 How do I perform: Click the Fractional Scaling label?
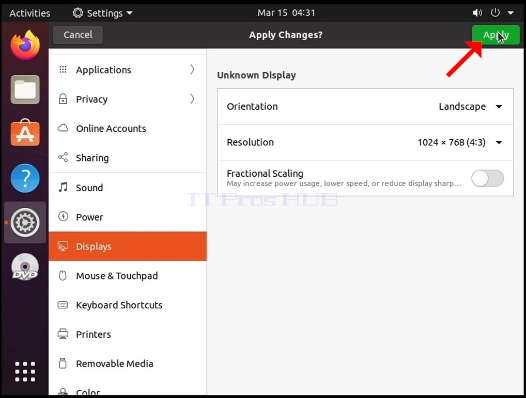[265, 173]
